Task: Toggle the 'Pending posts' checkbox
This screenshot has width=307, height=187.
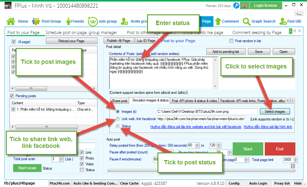Action: coord(12,96)
